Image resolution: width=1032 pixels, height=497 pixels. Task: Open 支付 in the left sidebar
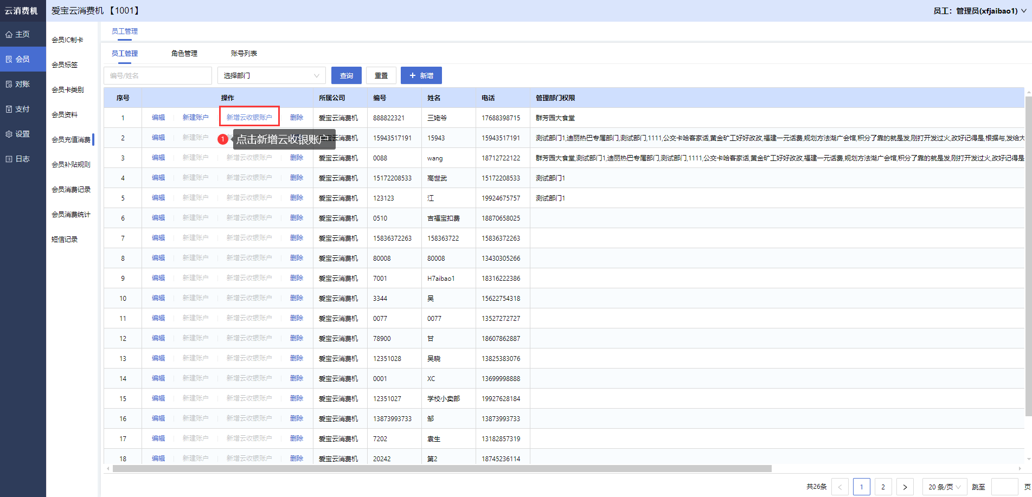pos(23,109)
